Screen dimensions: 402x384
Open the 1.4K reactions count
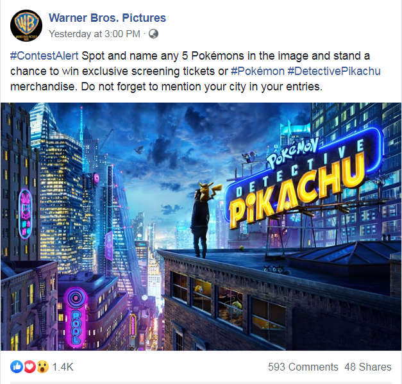(x=63, y=367)
